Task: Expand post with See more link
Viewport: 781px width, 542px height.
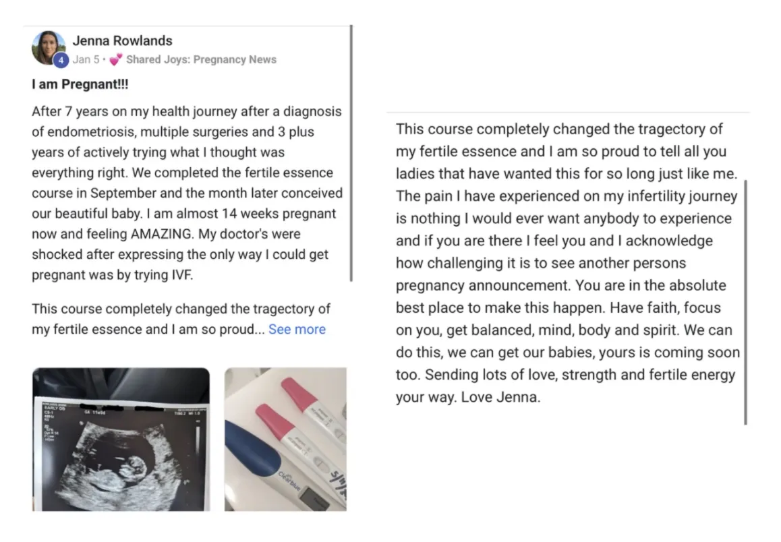Action: coord(297,330)
